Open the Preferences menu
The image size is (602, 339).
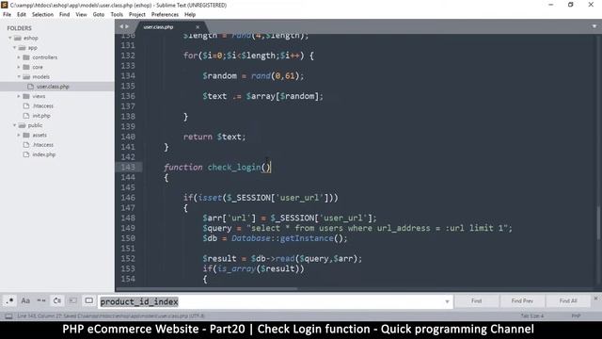click(166, 14)
